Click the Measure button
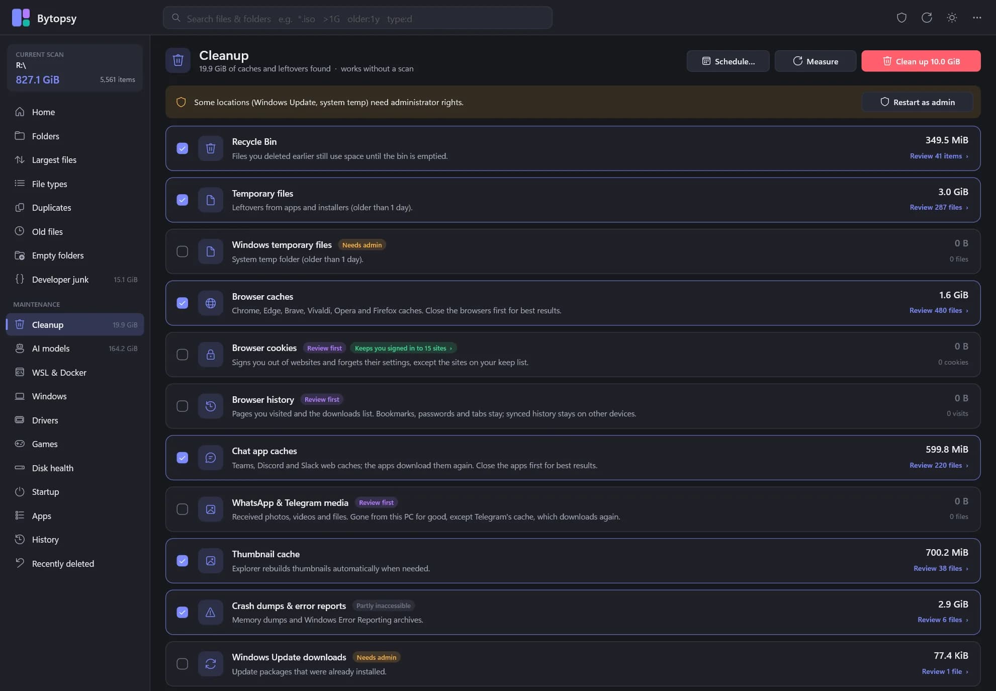The width and height of the screenshot is (996, 691). (815, 61)
